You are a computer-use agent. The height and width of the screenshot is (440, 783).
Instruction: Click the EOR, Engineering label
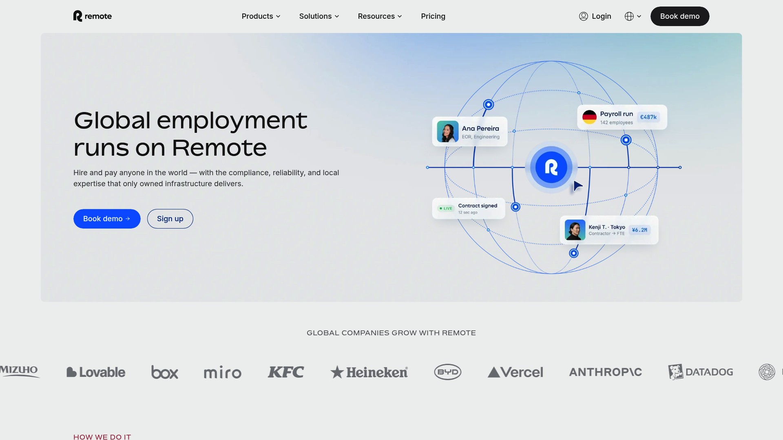(x=481, y=137)
